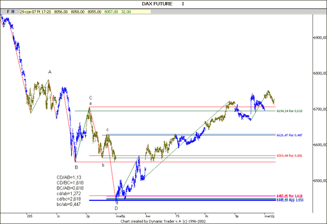Viewport: 327px width, 224px height.
Task: Click the CD/AB=1,13 ratio text
Action: (69, 177)
